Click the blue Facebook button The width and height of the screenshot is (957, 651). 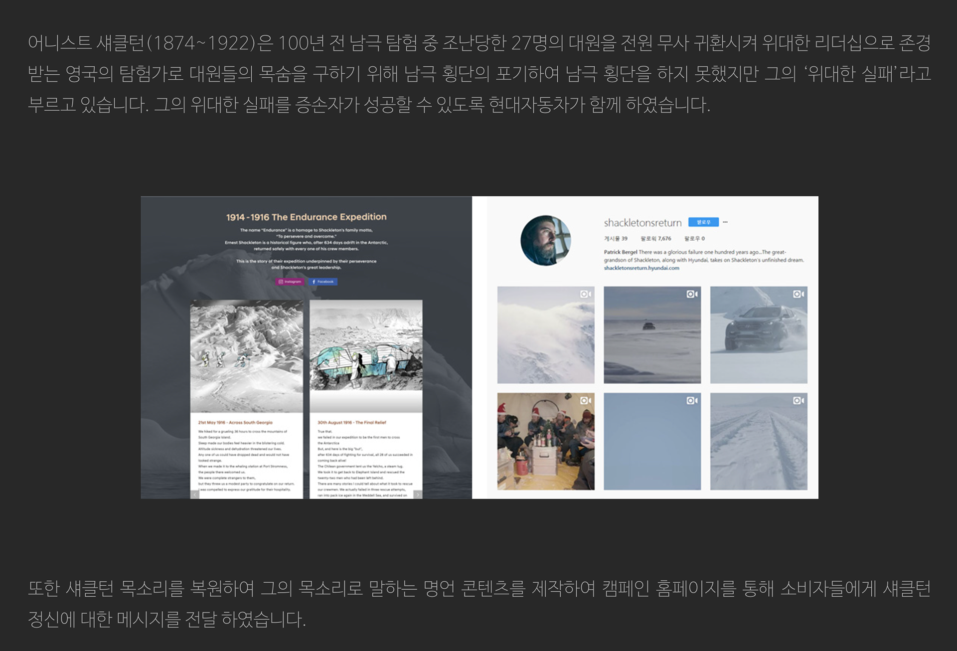323,282
